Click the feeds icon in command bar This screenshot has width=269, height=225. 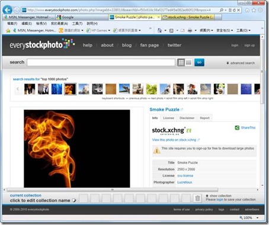tap(171, 30)
